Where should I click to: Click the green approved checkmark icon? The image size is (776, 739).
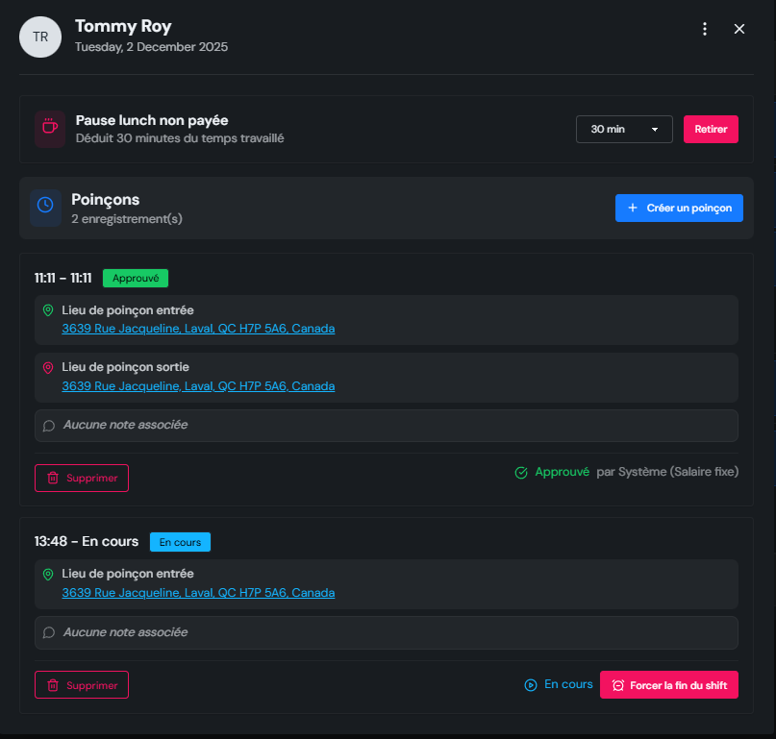[x=521, y=473]
